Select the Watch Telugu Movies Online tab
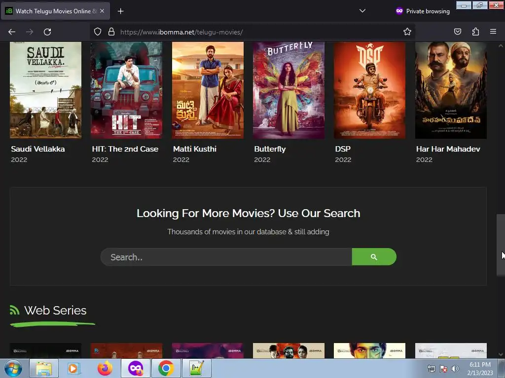This screenshot has width=505, height=378. tap(55, 11)
